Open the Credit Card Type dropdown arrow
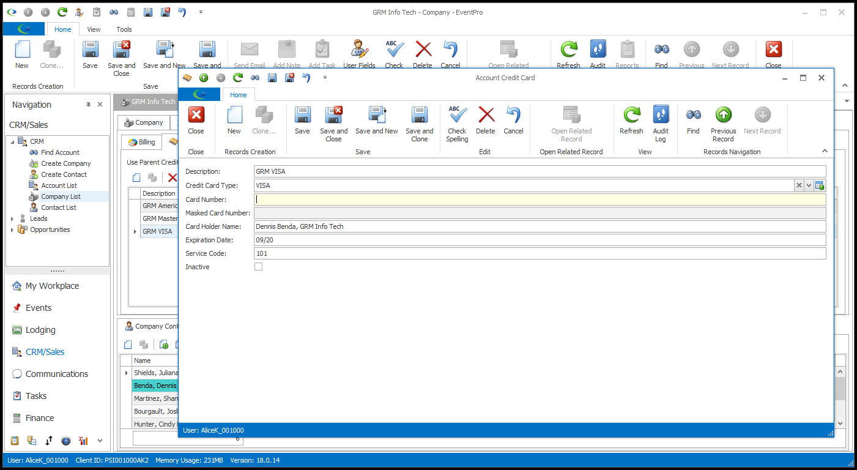Viewport: 857px width, 470px height. (809, 185)
